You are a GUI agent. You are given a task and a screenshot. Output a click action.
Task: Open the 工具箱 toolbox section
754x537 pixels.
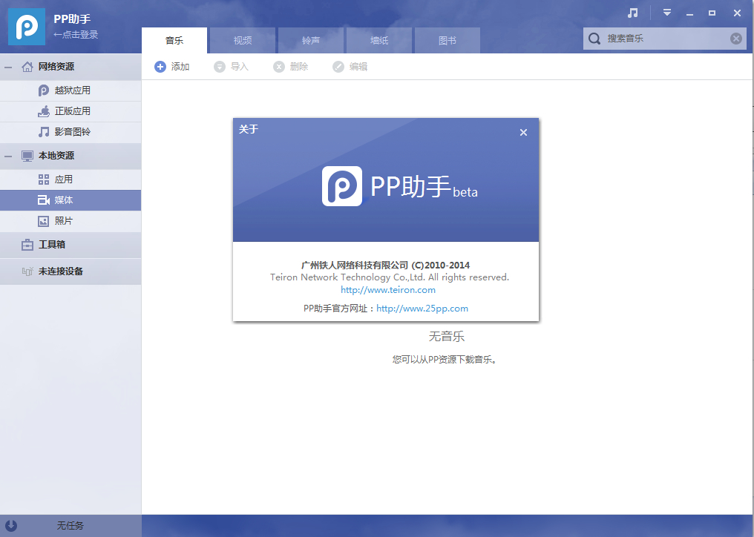(51, 245)
